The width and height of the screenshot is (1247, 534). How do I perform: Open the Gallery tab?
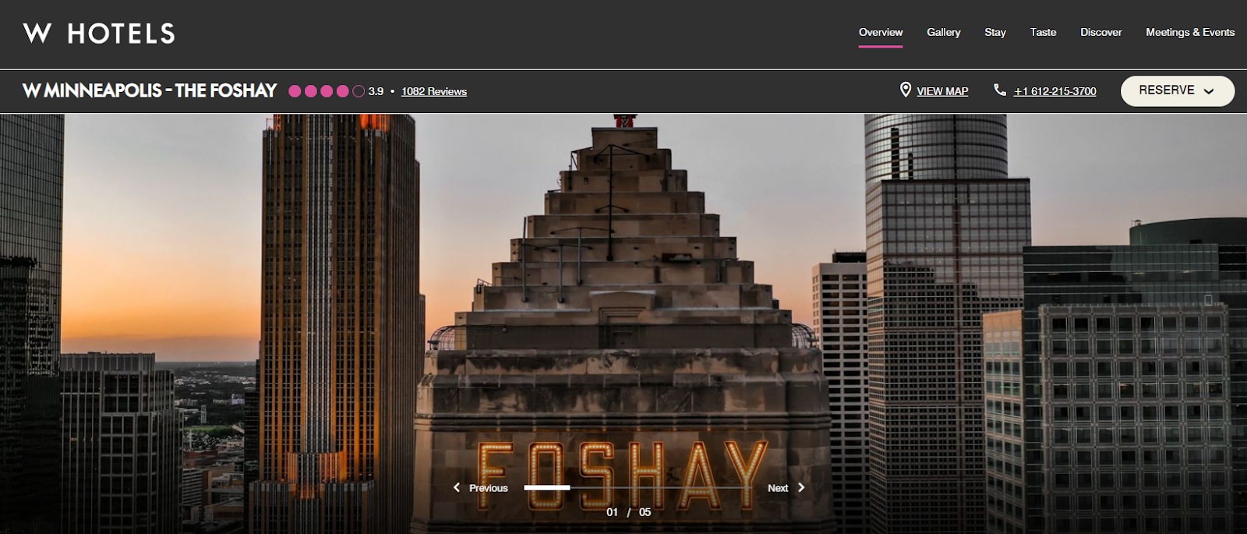943,33
